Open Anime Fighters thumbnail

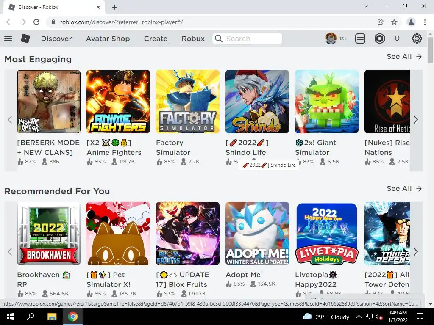point(118,102)
